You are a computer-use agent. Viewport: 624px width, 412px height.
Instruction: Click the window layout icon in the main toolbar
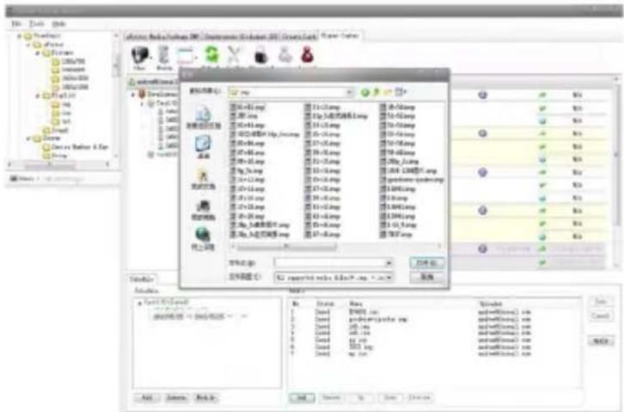(x=186, y=56)
